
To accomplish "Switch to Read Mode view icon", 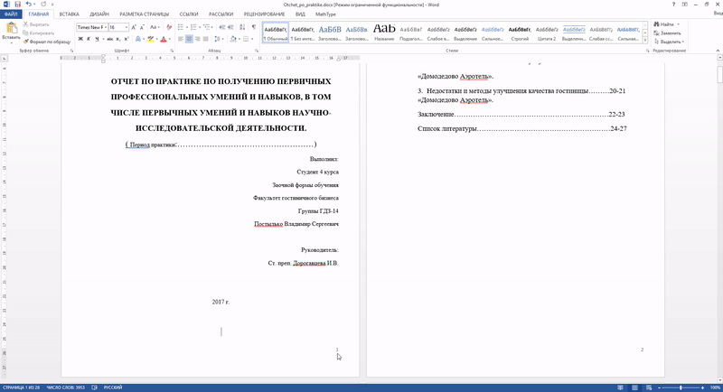I will point(620,387).
